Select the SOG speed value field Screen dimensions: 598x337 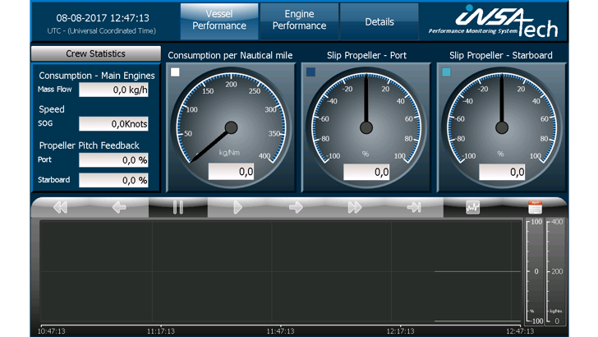coord(113,124)
